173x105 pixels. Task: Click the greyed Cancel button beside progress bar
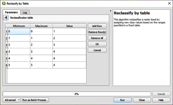click(161, 94)
